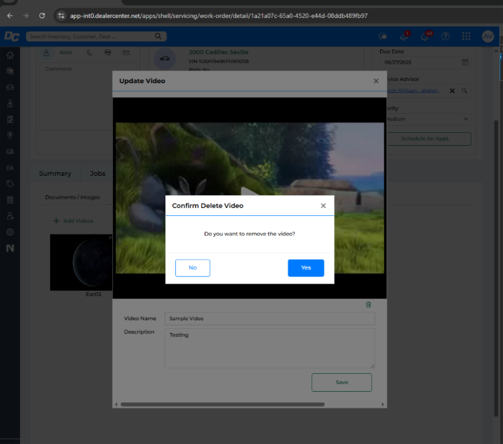Screen dimensions: 503x444
Task: Switch to the Summary tab
Action: (x=55, y=174)
